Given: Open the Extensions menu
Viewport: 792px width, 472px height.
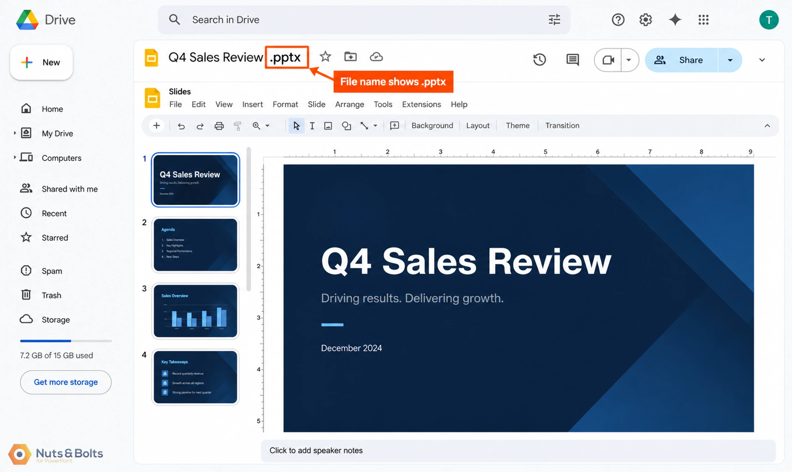Looking at the screenshot, I should point(421,104).
